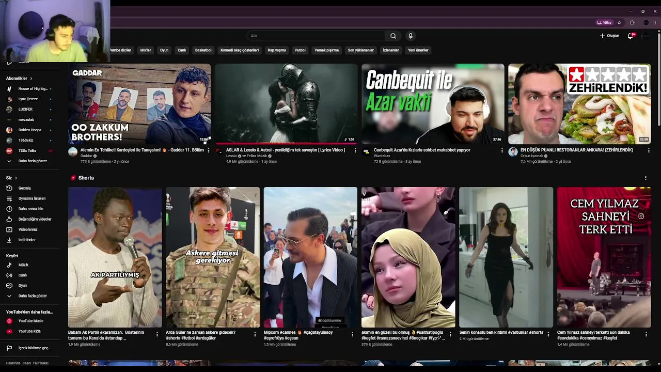The height and width of the screenshot is (372, 661).
Task: Click the Yükle install app button
Action: 604,22
